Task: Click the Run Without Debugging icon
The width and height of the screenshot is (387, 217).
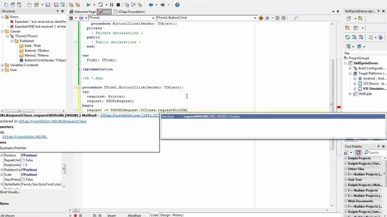Action: tap(100, 5)
